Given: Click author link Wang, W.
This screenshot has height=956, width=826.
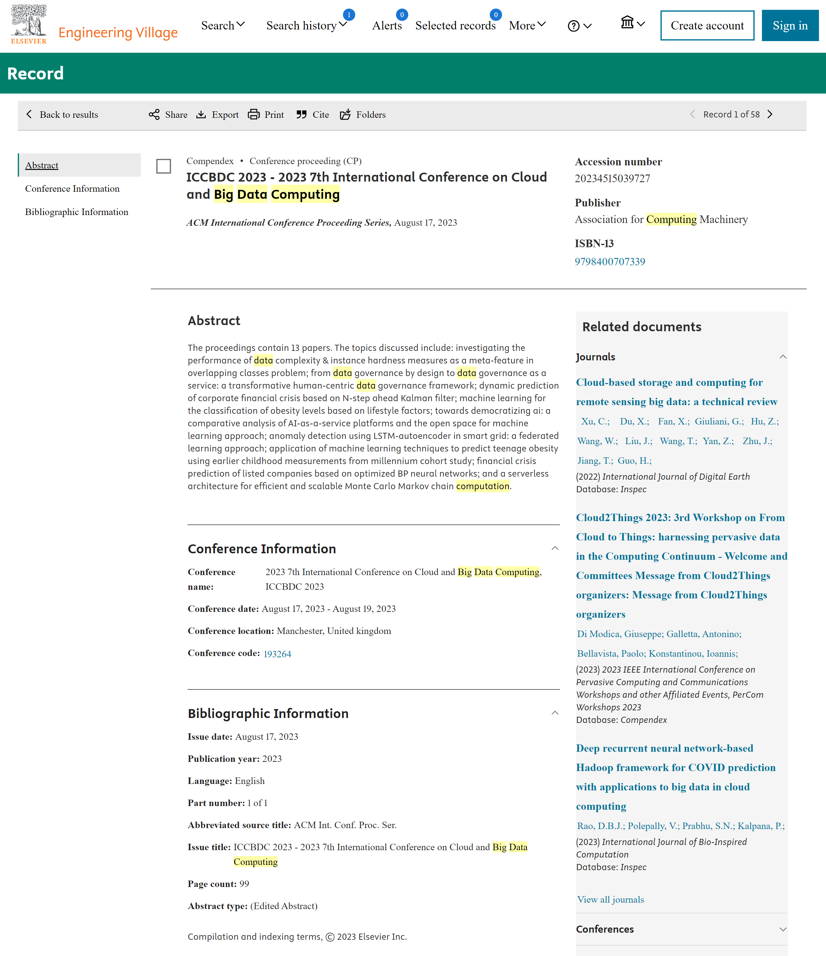Looking at the screenshot, I should tap(597, 441).
